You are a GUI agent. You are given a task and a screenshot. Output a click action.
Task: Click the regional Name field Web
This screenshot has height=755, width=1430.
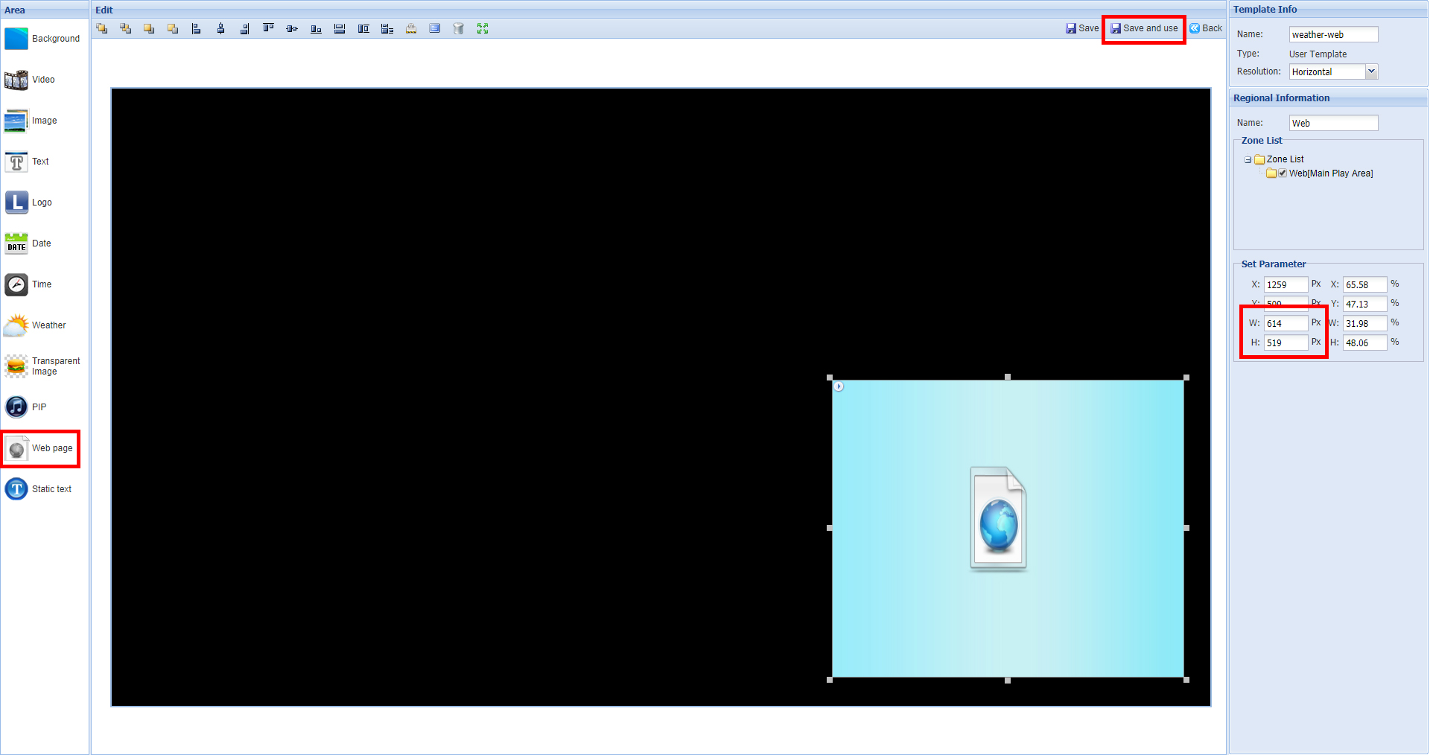[x=1333, y=123]
